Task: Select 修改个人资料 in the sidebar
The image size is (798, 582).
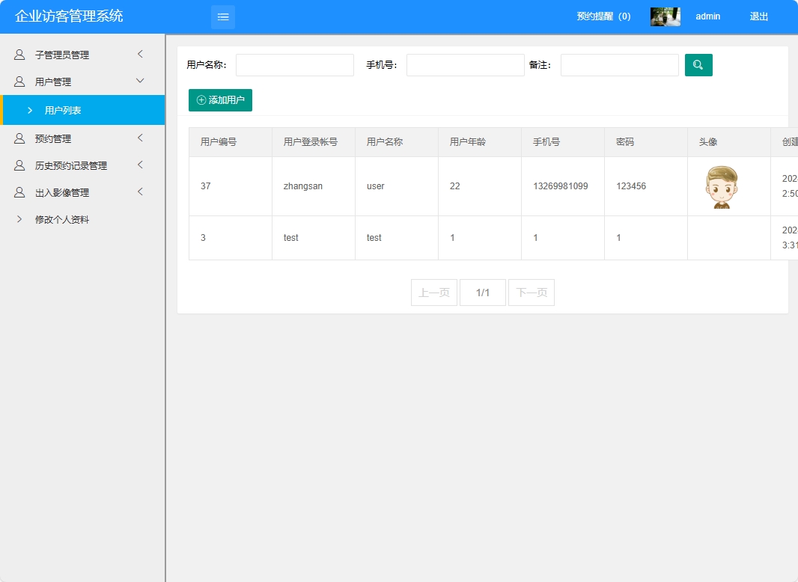Action: 63,218
